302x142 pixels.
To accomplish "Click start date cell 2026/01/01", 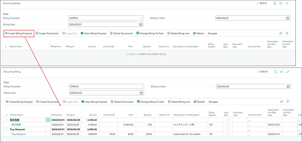I will (274, 134).
